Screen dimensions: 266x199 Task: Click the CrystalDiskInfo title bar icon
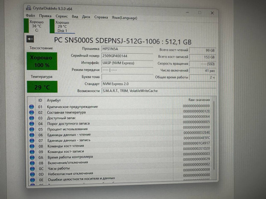[29, 8]
